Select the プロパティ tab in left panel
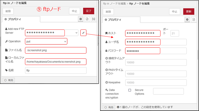The image size is (199, 111). click(21, 19)
